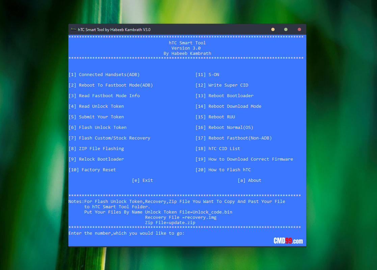
Task: Click 'By Habeeb Kambrath' header line
Action: click(187, 53)
